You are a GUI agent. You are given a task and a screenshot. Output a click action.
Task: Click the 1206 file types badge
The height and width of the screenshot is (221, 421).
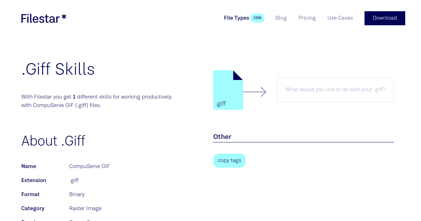coord(257,18)
